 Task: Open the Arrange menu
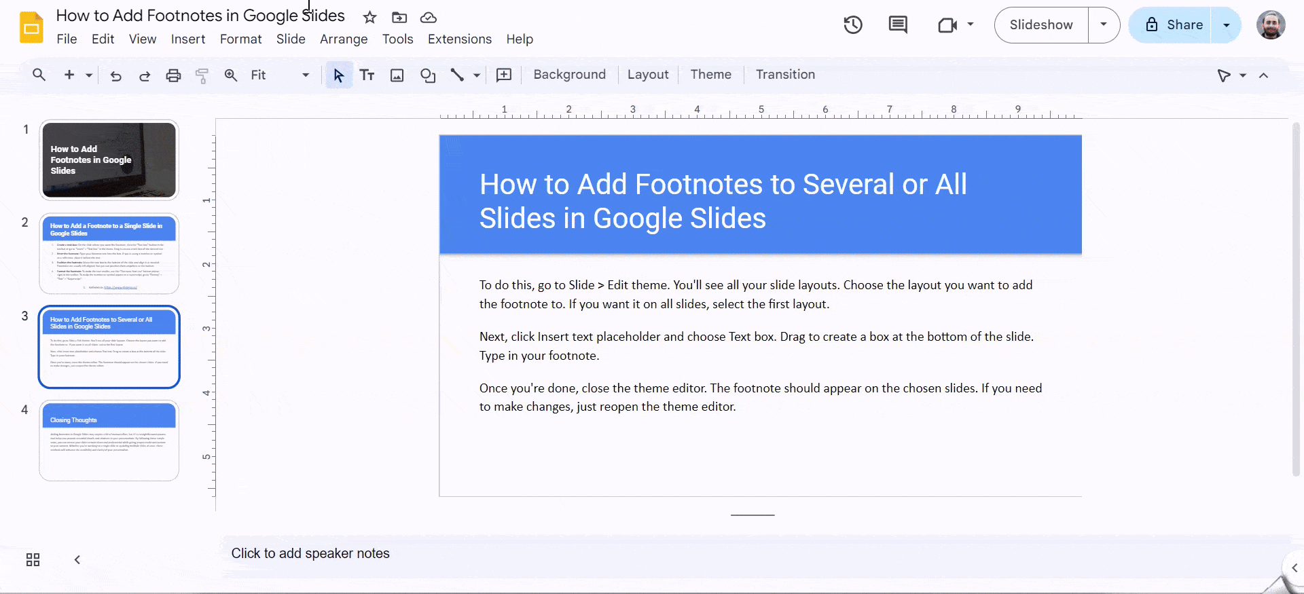click(344, 39)
